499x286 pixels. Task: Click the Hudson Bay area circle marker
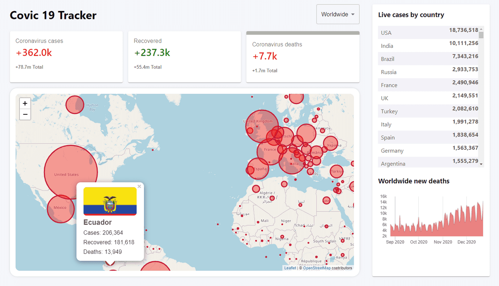[x=75, y=104]
